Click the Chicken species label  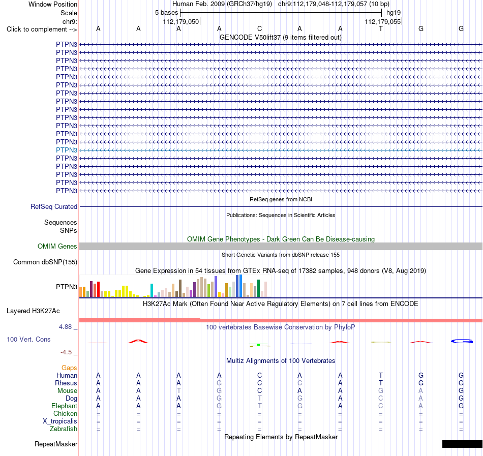[x=65, y=413]
